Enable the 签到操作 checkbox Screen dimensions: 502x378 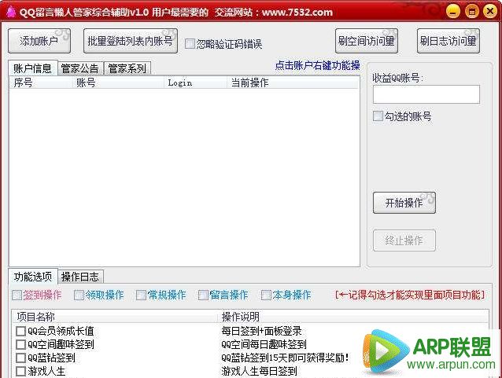point(17,295)
